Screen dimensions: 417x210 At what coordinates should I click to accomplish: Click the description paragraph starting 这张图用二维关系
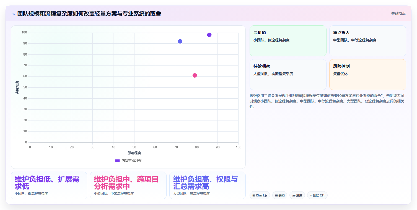pos(328,101)
